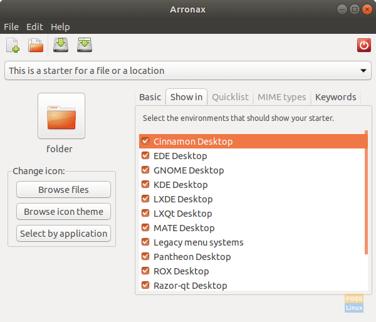
Task: Click the red power quit icon
Action: [x=363, y=45]
